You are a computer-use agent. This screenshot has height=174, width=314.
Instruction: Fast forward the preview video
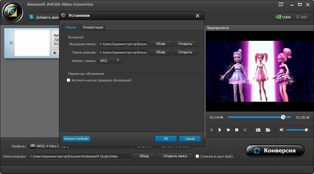point(228,130)
